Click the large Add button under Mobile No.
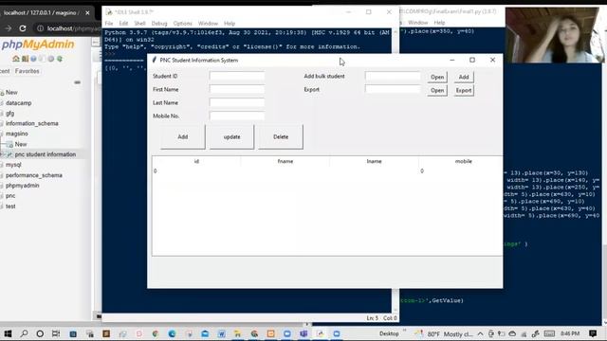The width and height of the screenshot is (607, 341). tap(183, 136)
